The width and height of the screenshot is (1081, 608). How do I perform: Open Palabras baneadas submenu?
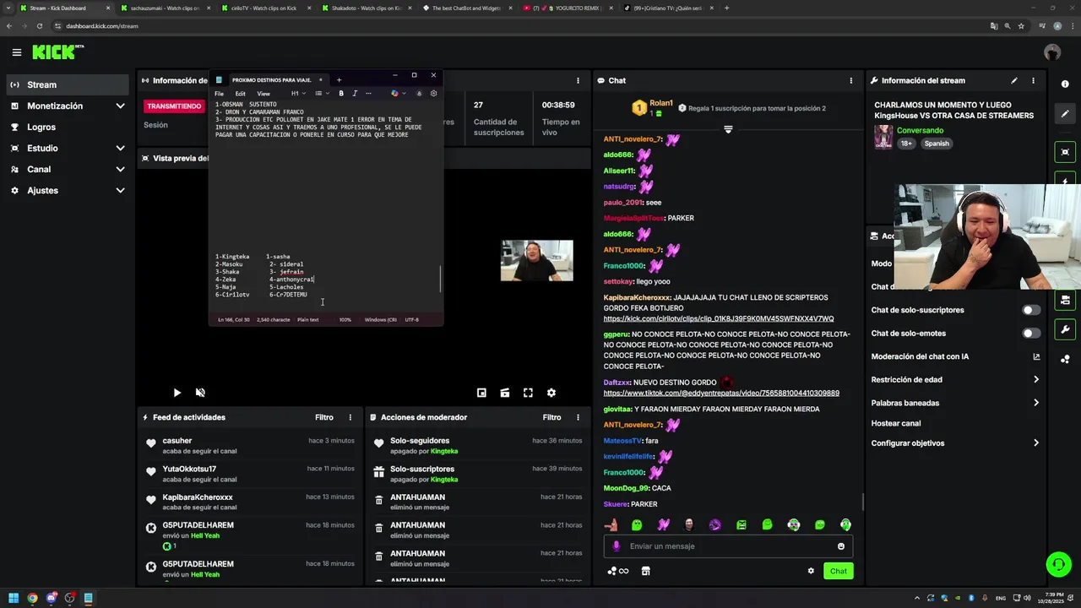click(x=955, y=403)
